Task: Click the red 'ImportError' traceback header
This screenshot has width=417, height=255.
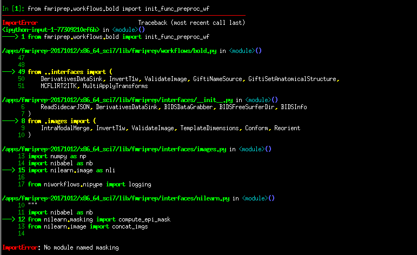Action: point(20,23)
